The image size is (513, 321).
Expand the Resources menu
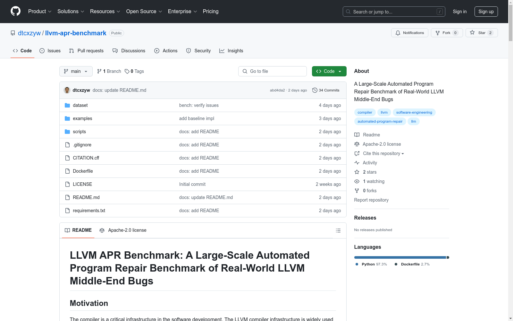[x=105, y=11]
